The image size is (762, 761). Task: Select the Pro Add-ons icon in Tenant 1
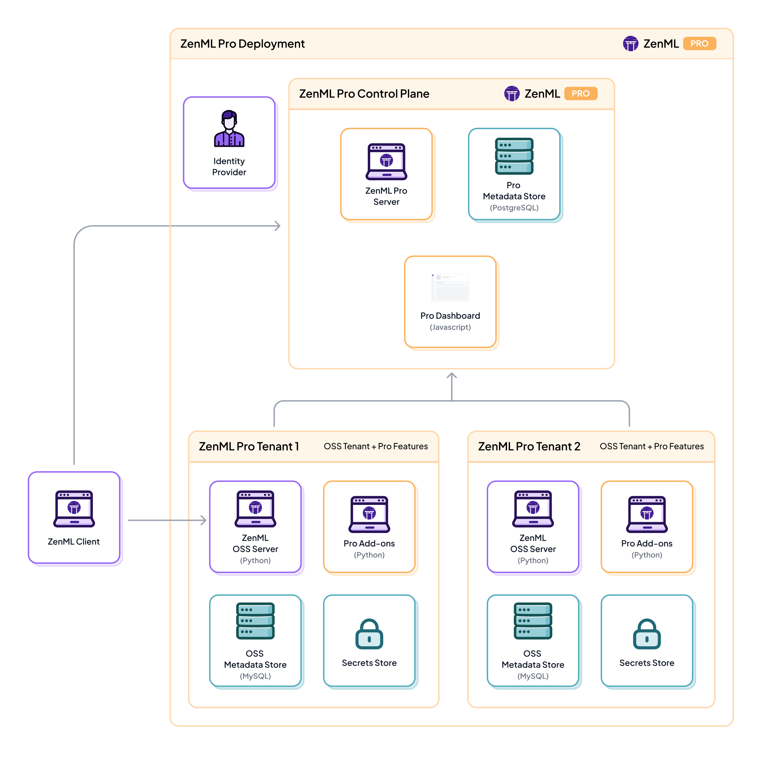click(x=369, y=514)
